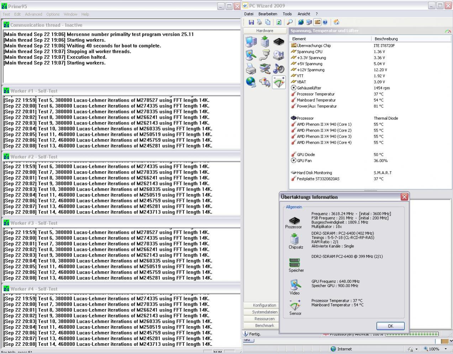
Task: Open the Bearbeiten menu in PC Wizard
Action: 268,14
